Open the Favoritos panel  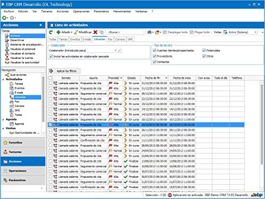point(23,142)
